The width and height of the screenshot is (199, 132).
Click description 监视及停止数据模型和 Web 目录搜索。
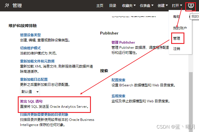click(x=141, y=101)
